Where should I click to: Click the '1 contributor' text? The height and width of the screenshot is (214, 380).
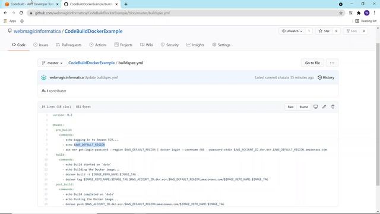click(56, 91)
